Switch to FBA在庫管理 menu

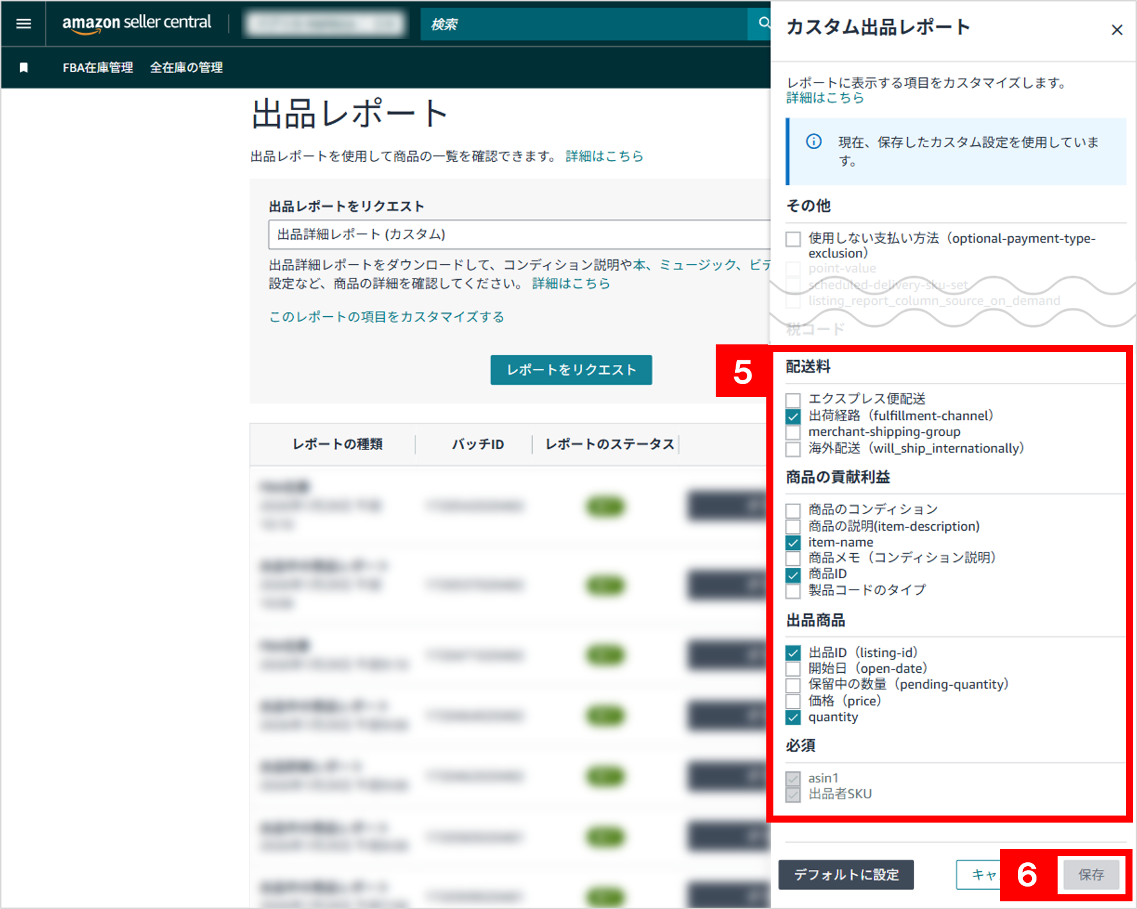tap(97, 67)
